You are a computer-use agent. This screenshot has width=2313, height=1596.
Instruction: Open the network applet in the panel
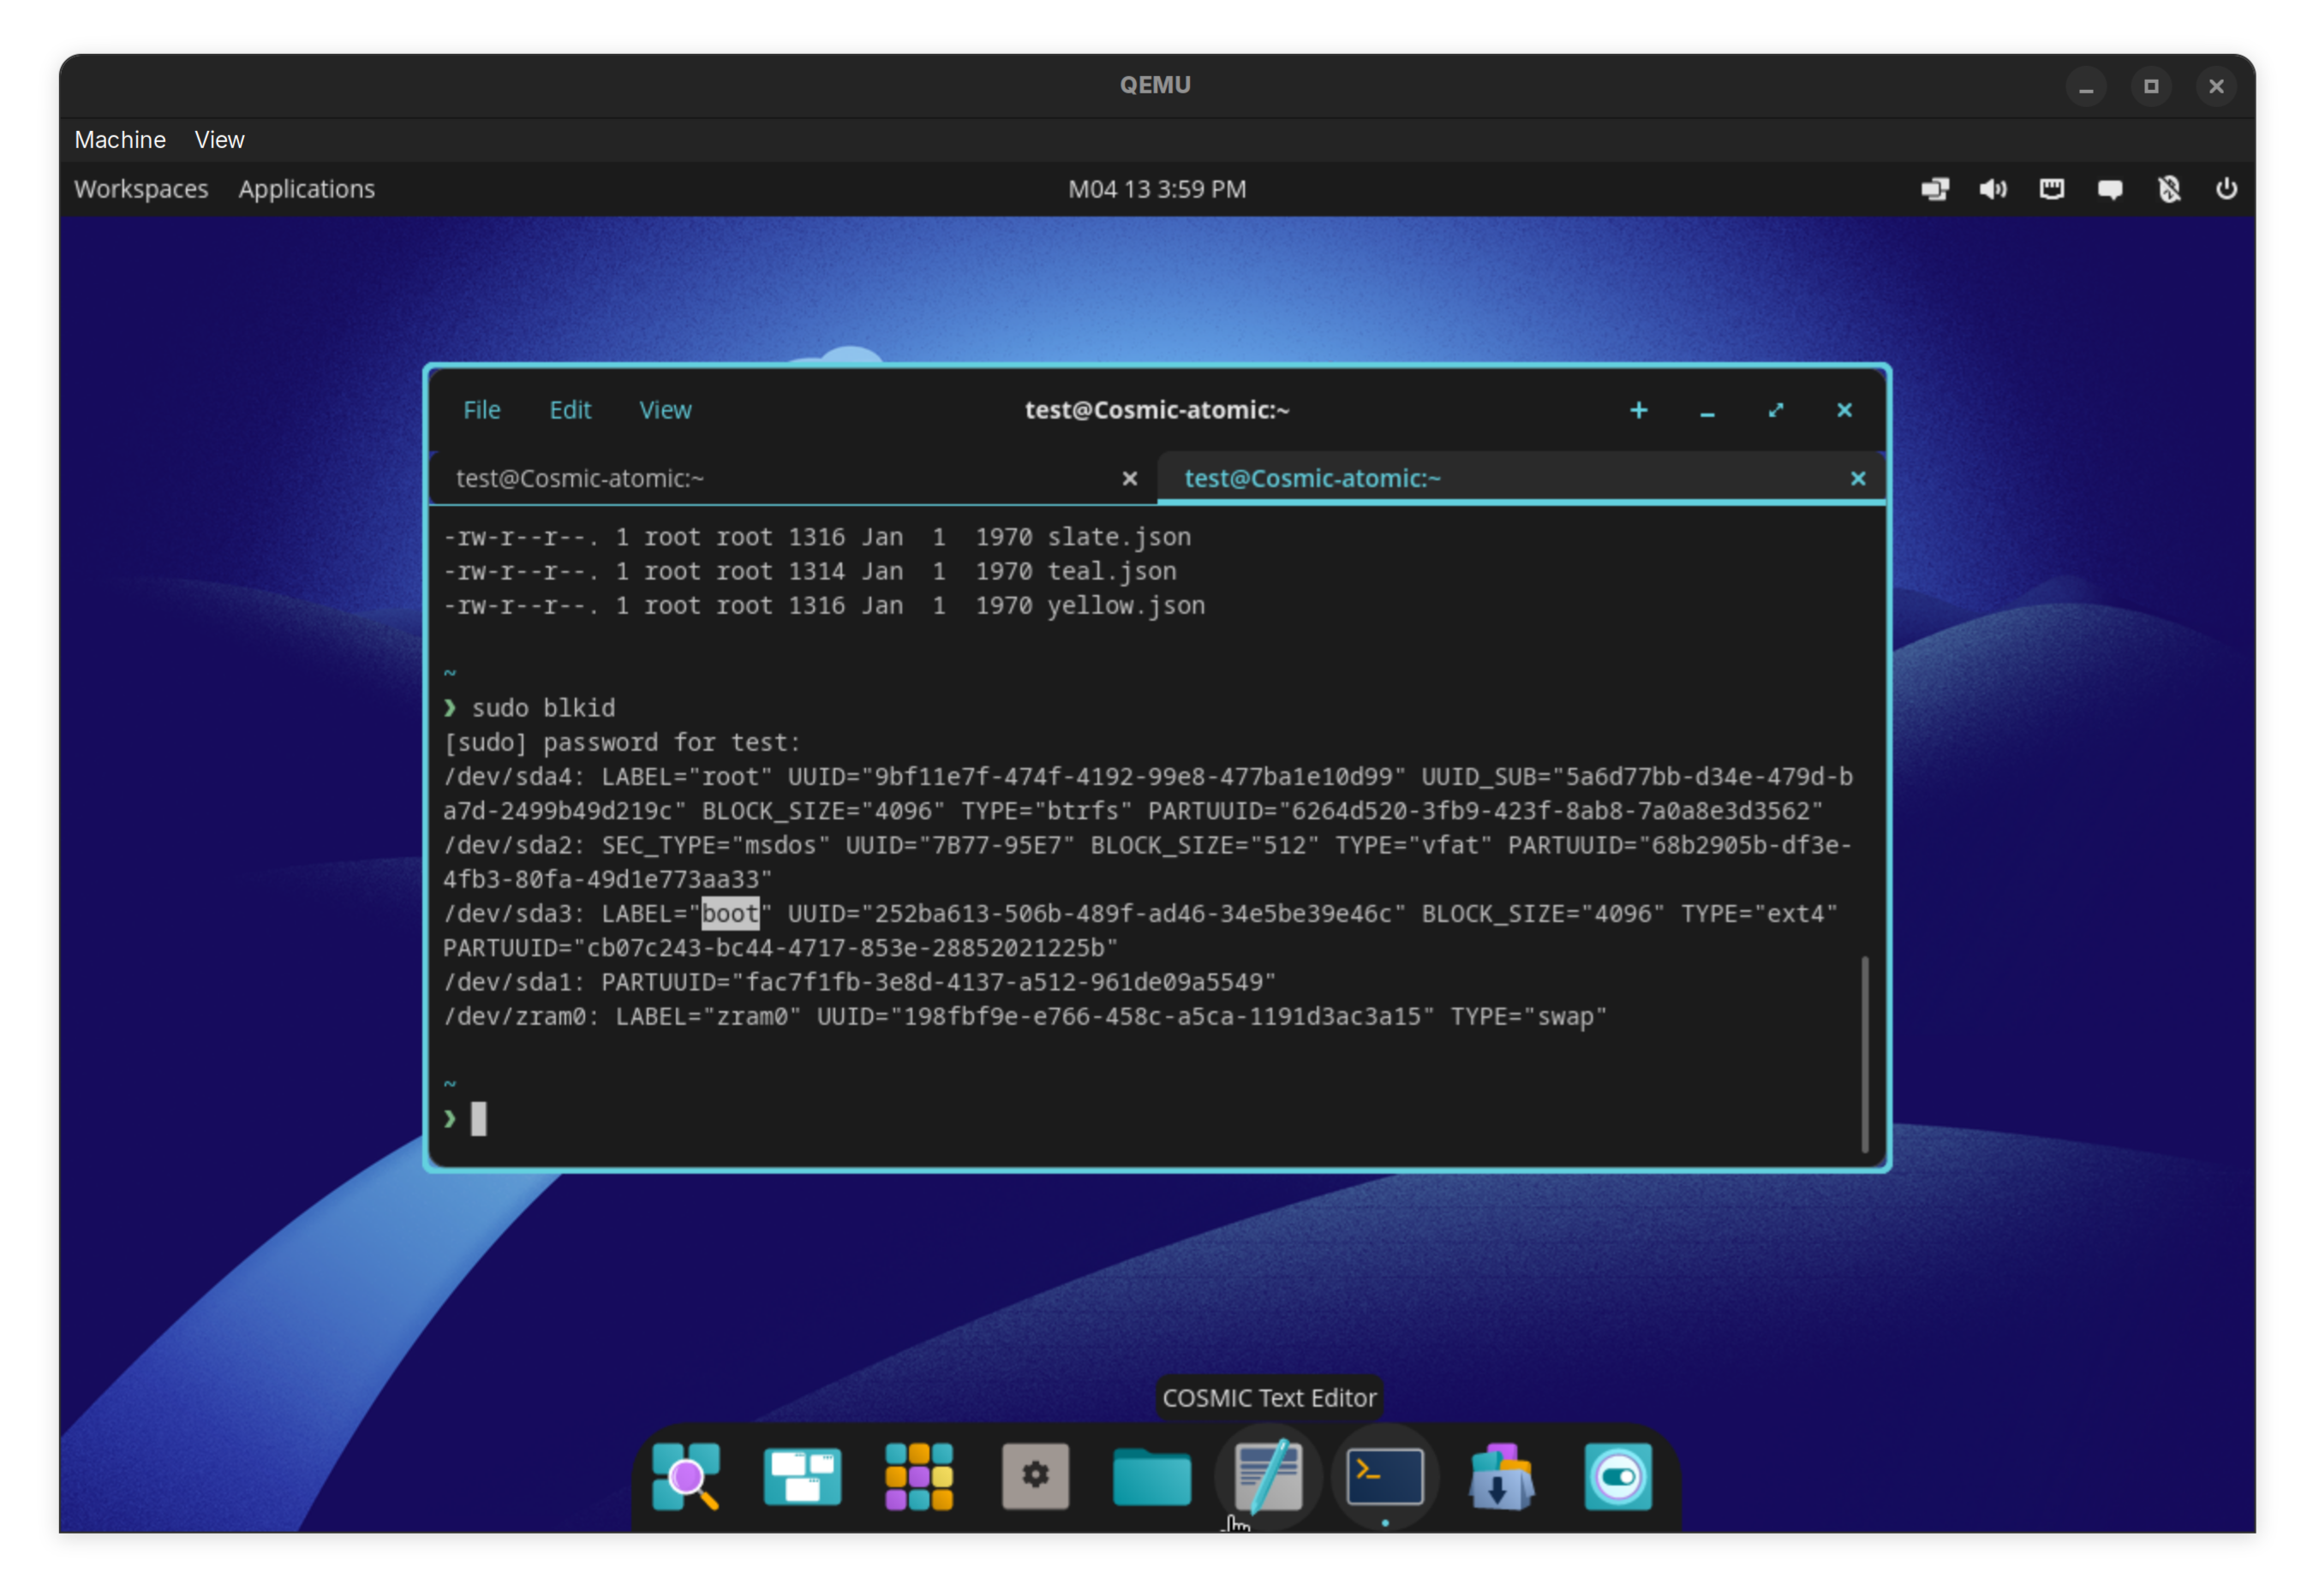(x=2051, y=189)
